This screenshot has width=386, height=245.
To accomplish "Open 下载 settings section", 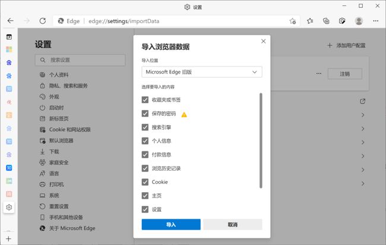I will tap(49, 151).
